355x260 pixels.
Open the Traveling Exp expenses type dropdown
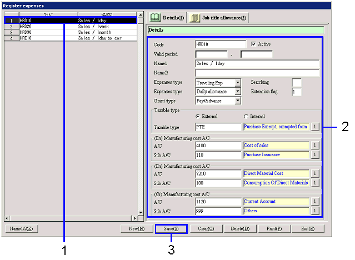pyautogui.click(x=238, y=83)
